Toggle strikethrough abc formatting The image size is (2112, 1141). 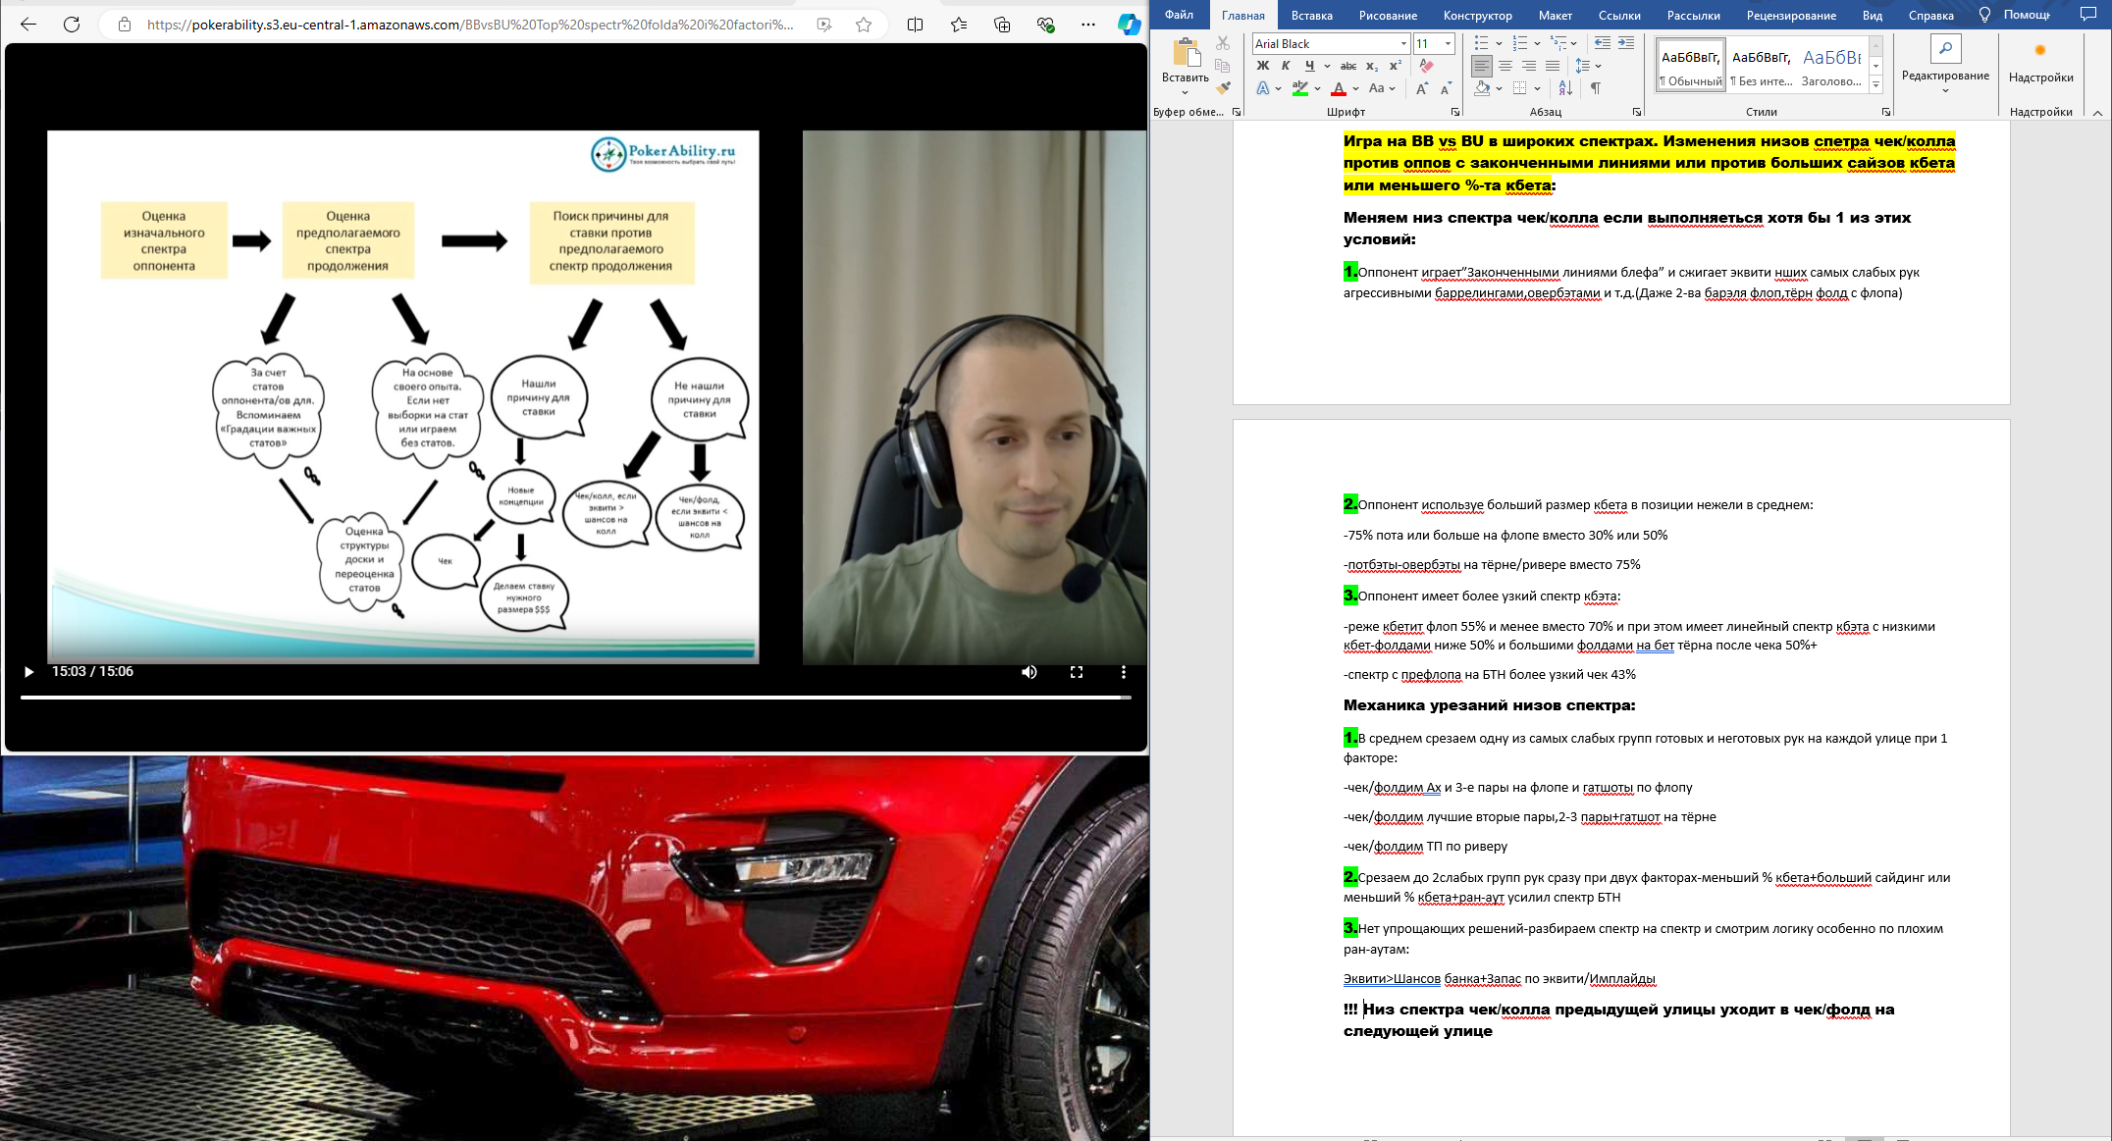coord(1348,66)
